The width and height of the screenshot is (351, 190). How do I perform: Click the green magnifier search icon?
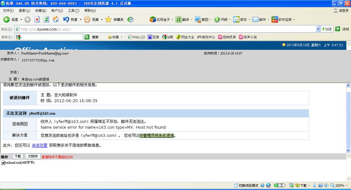click(x=87, y=37)
